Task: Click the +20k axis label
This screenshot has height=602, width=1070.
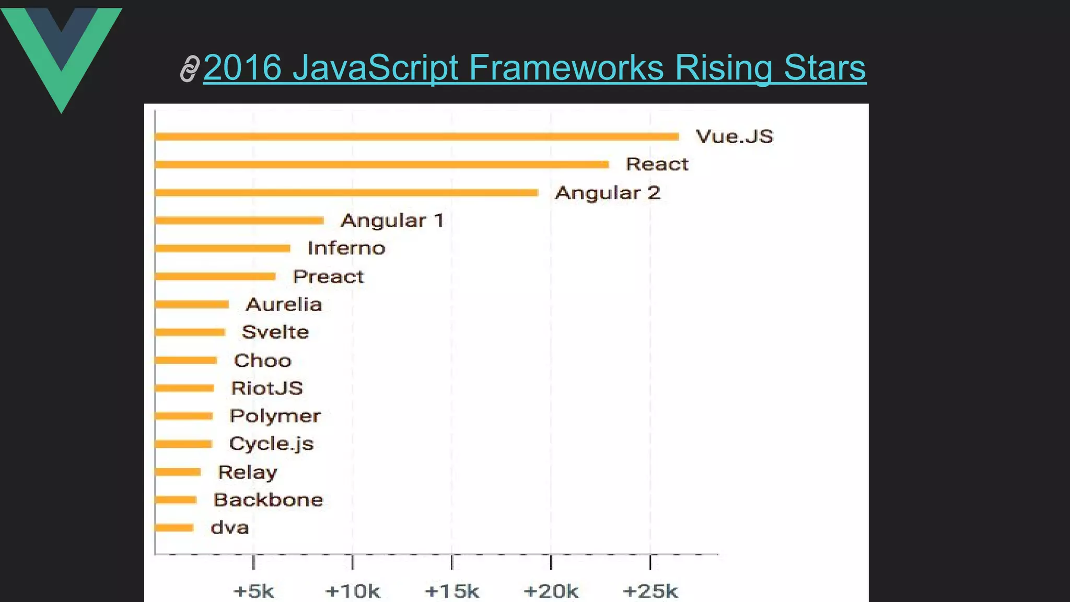Action: pos(551,591)
